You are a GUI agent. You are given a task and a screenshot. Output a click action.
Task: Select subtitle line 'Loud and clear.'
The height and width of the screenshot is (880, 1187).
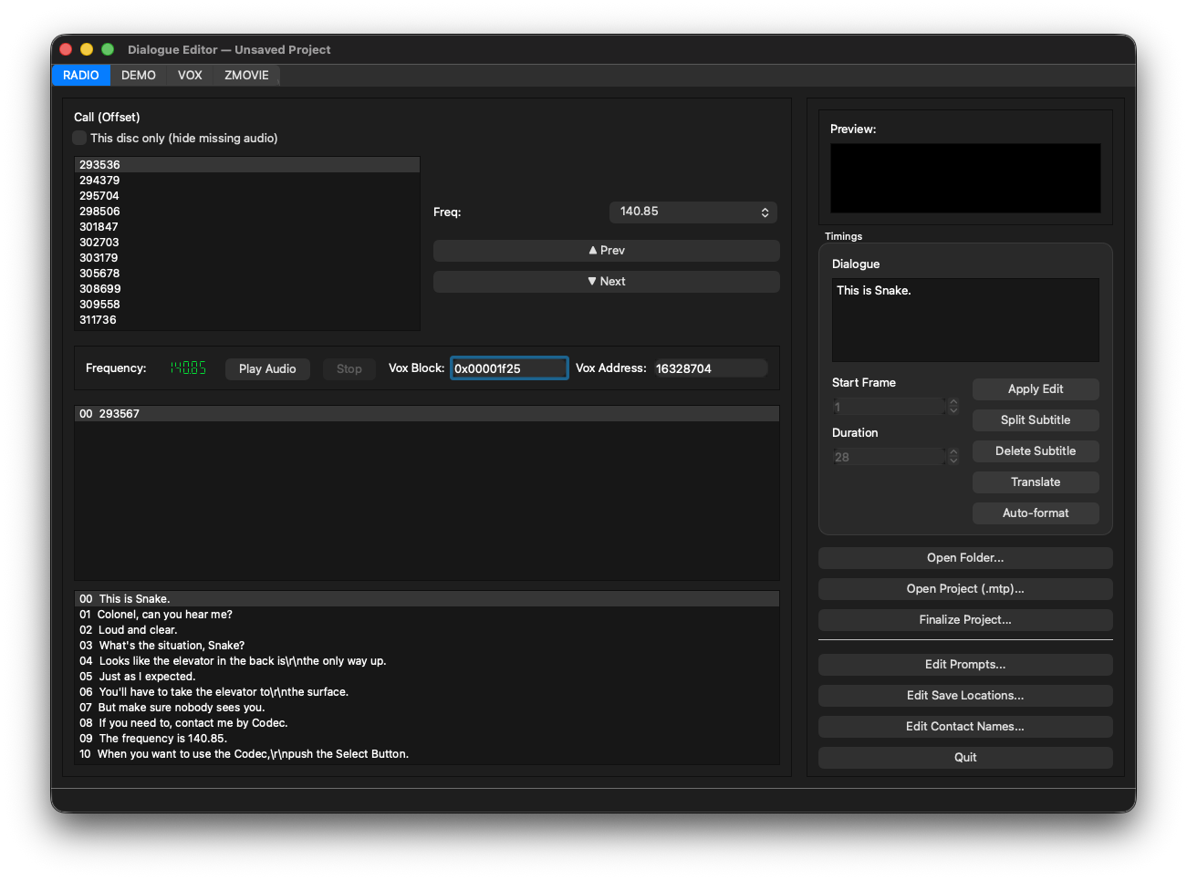click(138, 630)
